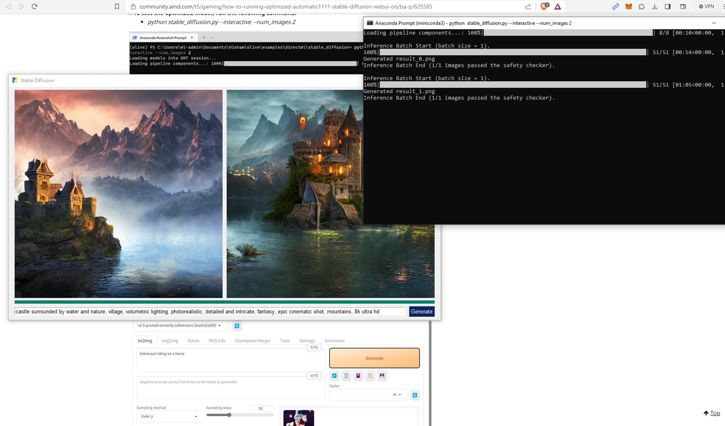Open browser downloads
Image resolution: width=725 pixels, height=426 pixels.
pos(655,7)
